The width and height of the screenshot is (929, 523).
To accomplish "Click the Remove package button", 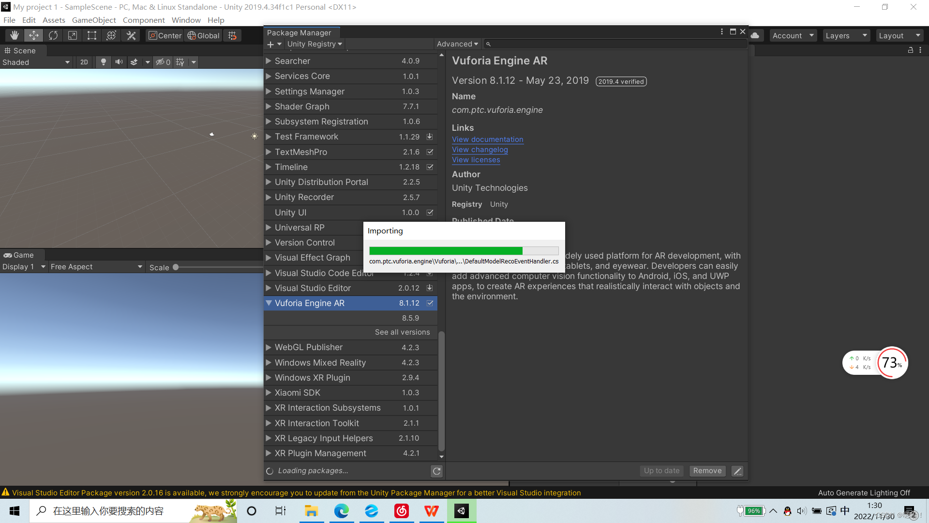I will click(x=707, y=471).
